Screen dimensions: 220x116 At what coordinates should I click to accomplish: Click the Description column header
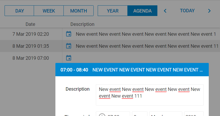(x=82, y=24)
